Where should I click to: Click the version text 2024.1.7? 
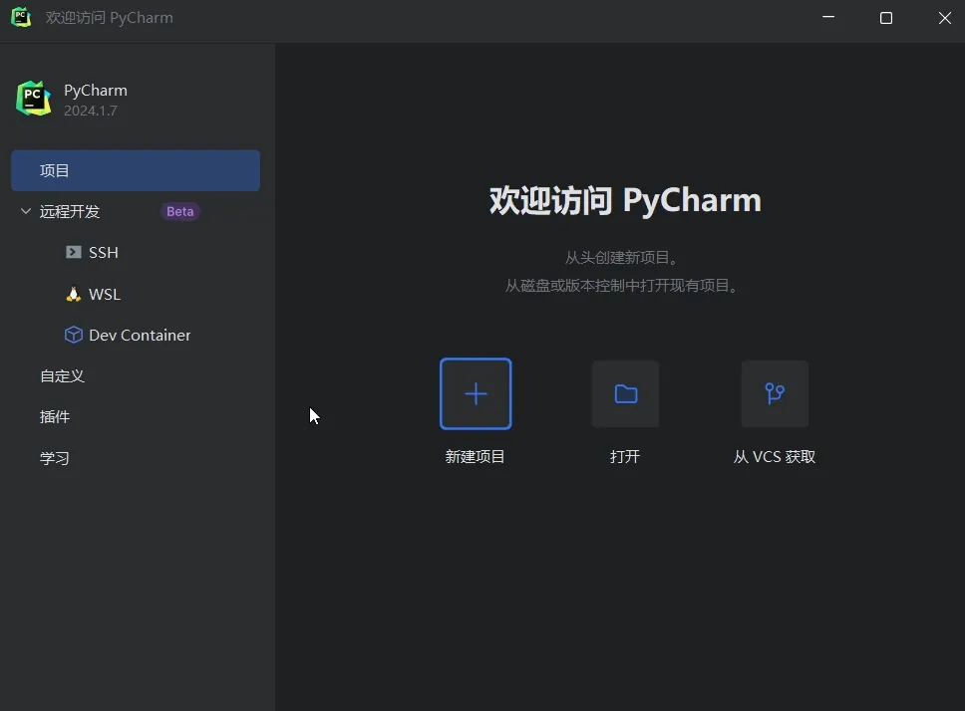pyautogui.click(x=91, y=111)
